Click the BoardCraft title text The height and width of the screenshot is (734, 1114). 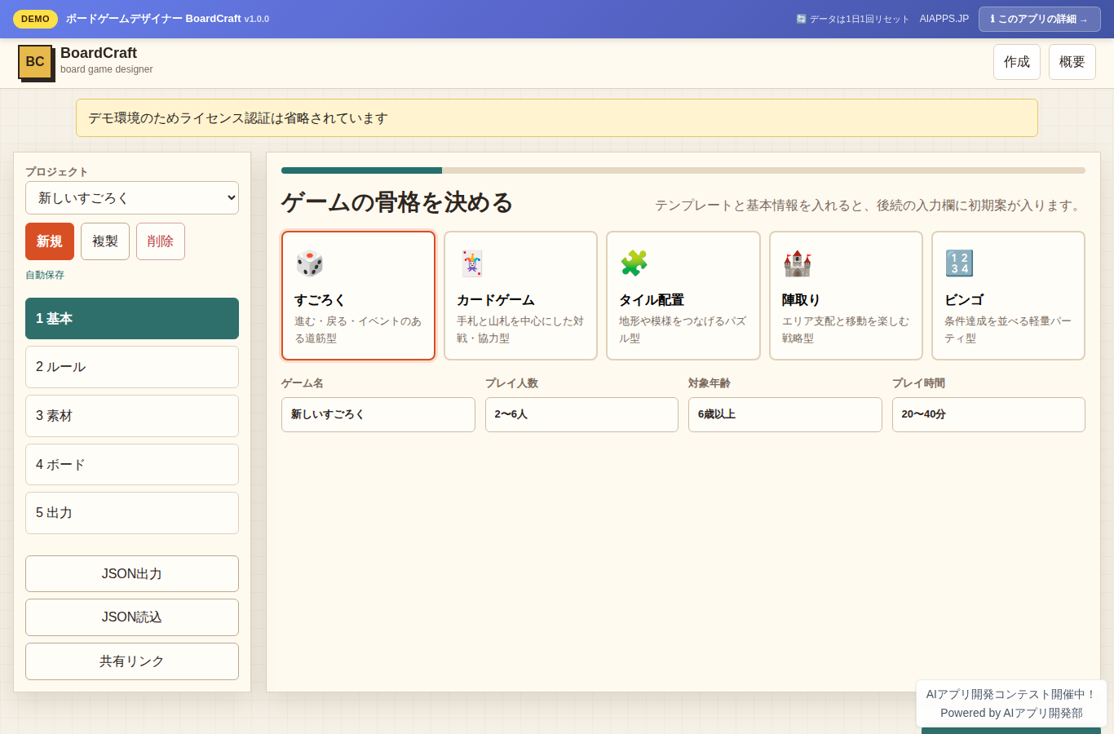(x=99, y=53)
